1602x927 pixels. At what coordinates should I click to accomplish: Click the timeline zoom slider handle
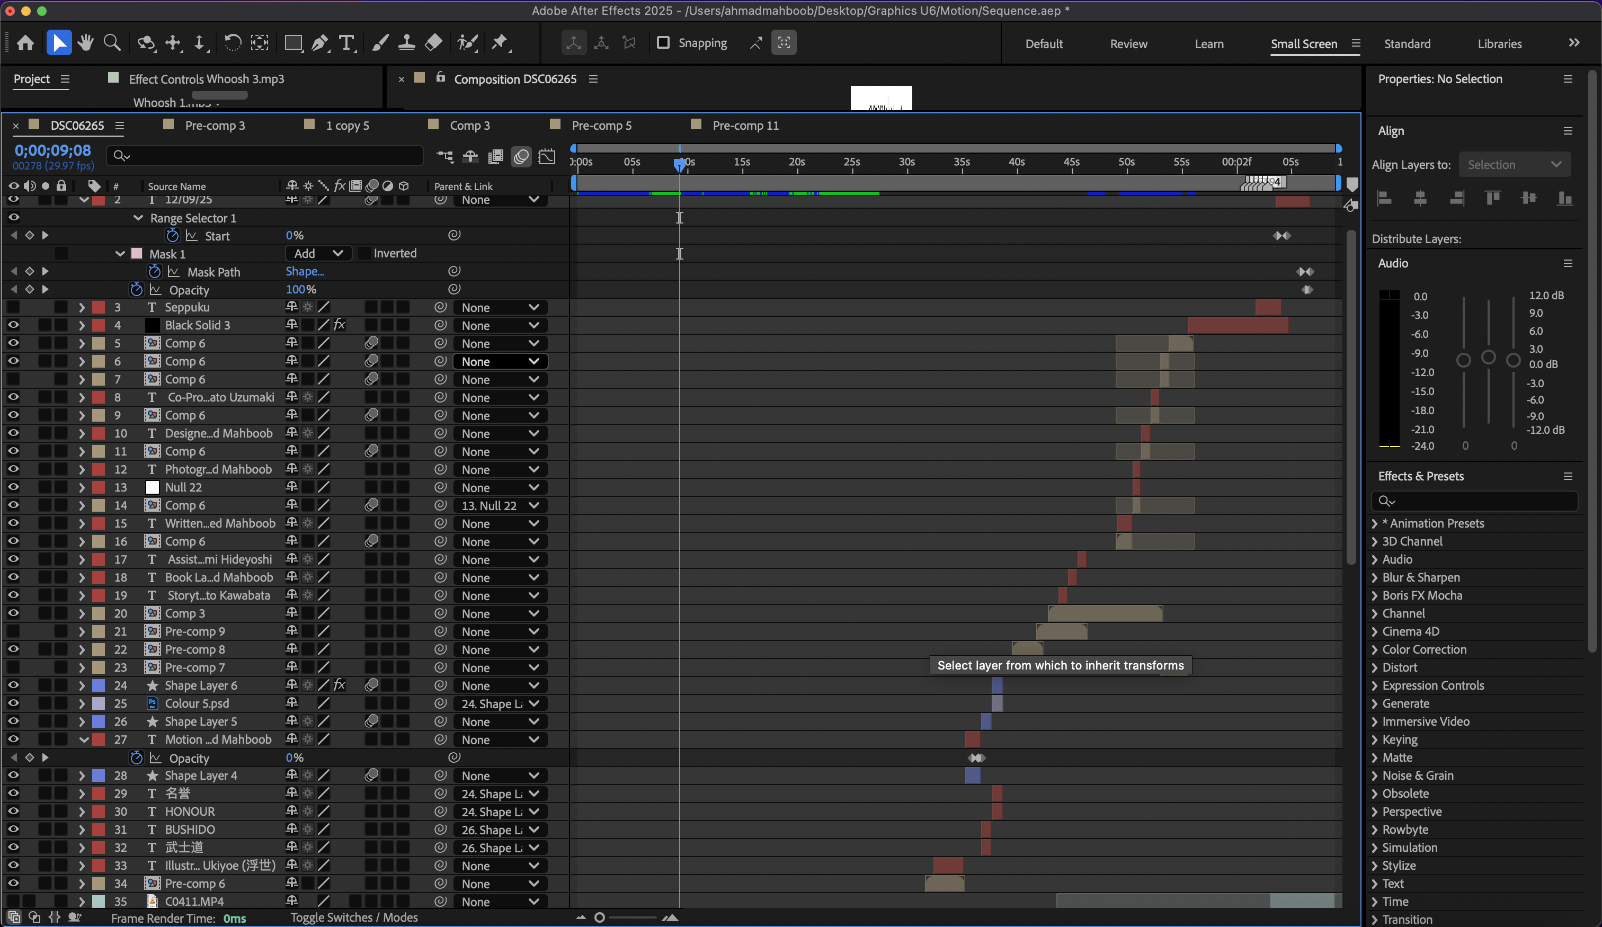tap(599, 917)
